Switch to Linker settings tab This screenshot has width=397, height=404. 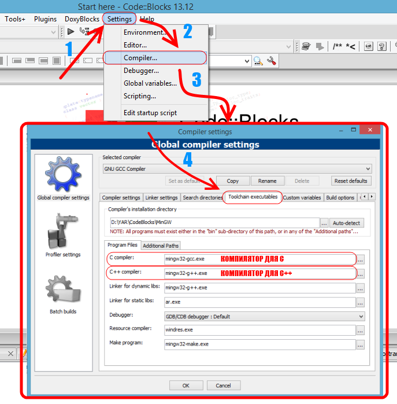pos(161,197)
